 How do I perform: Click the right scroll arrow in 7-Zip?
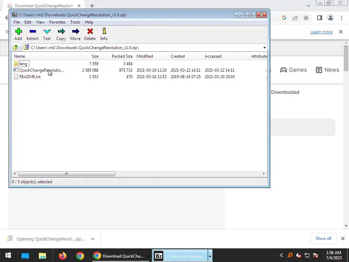point(264,174)
